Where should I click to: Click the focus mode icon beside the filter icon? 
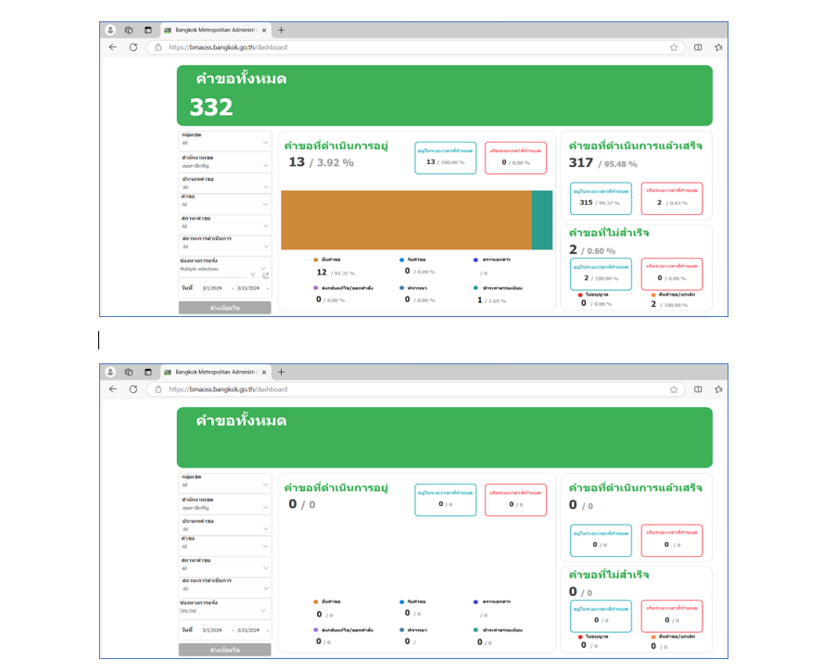point(265,276)
